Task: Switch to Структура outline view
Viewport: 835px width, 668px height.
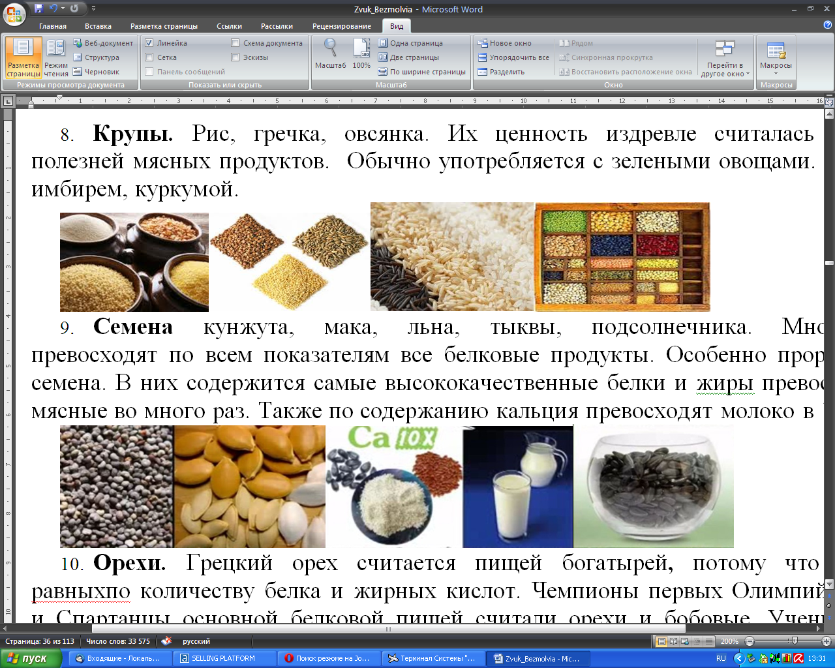Action: click(x=96, y=57)
